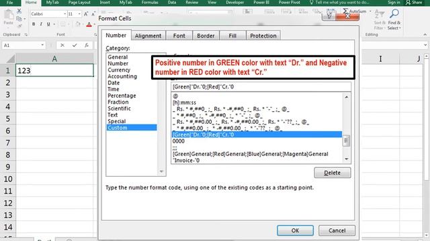This screenshot has width=430, height=241.
Task: Click the Cancel button
Action: coord(337,230)
